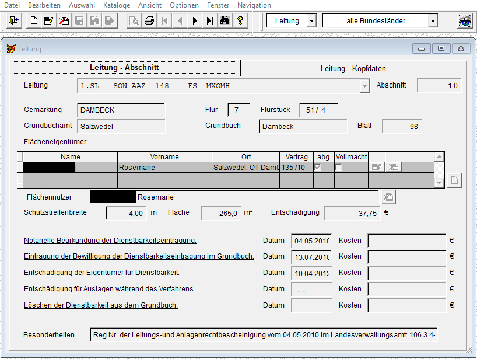This screenshot has width=477, height=359.
Task: Click the Entschädigung amount field showing 37,75
Action: (x=352, y=213)
